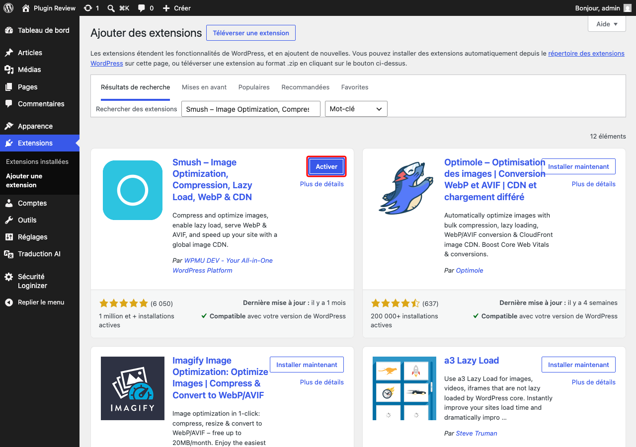Image resolution: width=636 pixels, height=447 pixels.
Task: Open the Optimole plugin title link
Action: [x=495, y=180]
